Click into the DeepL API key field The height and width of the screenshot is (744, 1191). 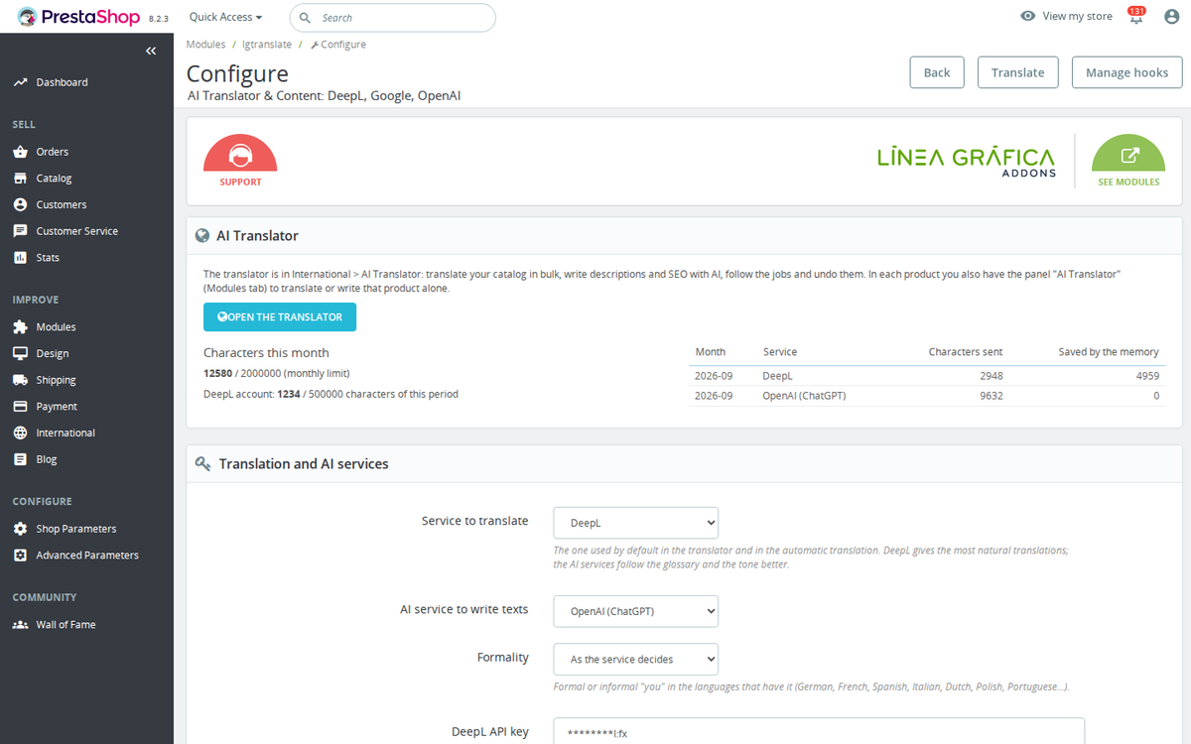(x=819, y=732)
